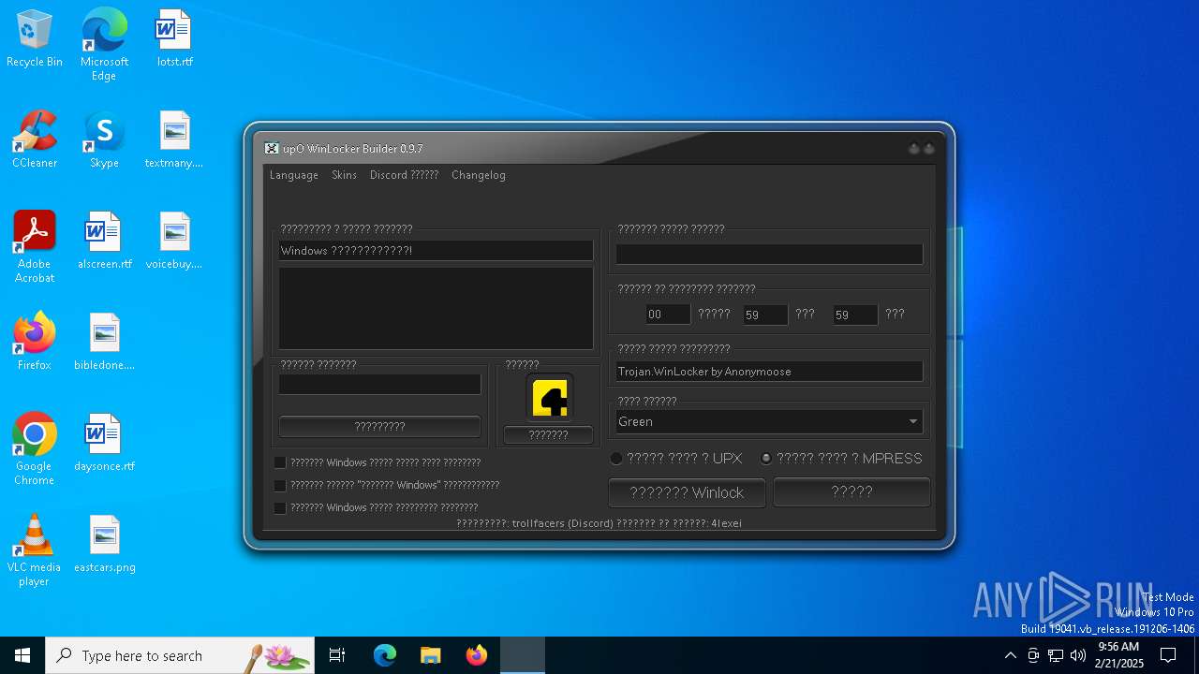Select alscreen.rtf desktop document
The width and height of the screenshot is (1199, 674).
tap(104, 241)
